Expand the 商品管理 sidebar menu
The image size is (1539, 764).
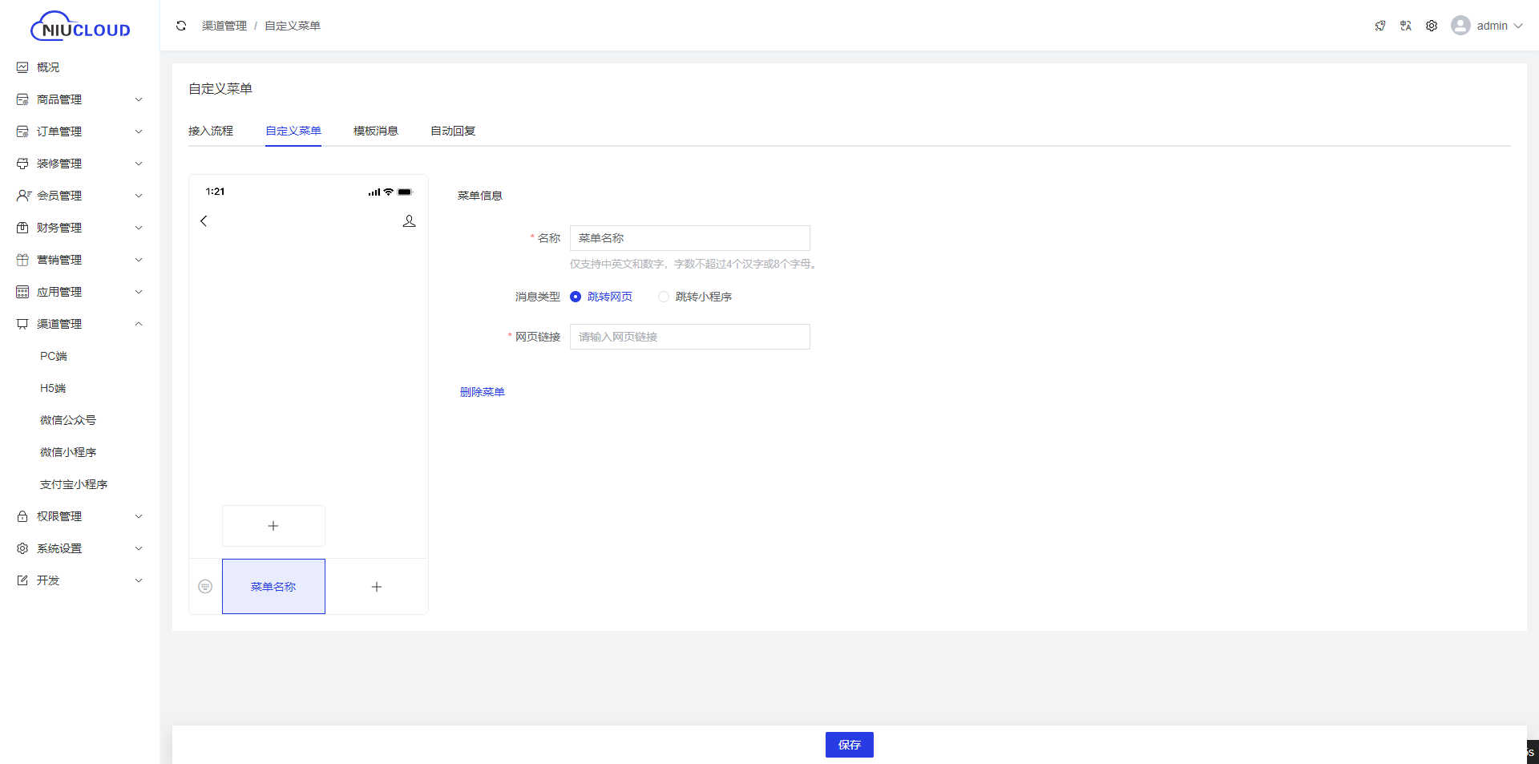click(x=80, y=99)
